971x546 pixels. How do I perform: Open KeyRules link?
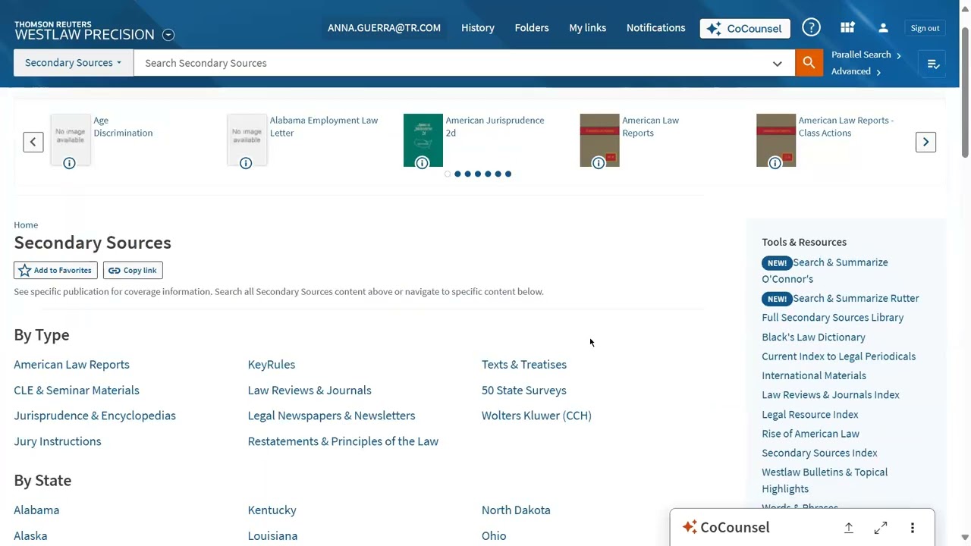tap(272, 365)
